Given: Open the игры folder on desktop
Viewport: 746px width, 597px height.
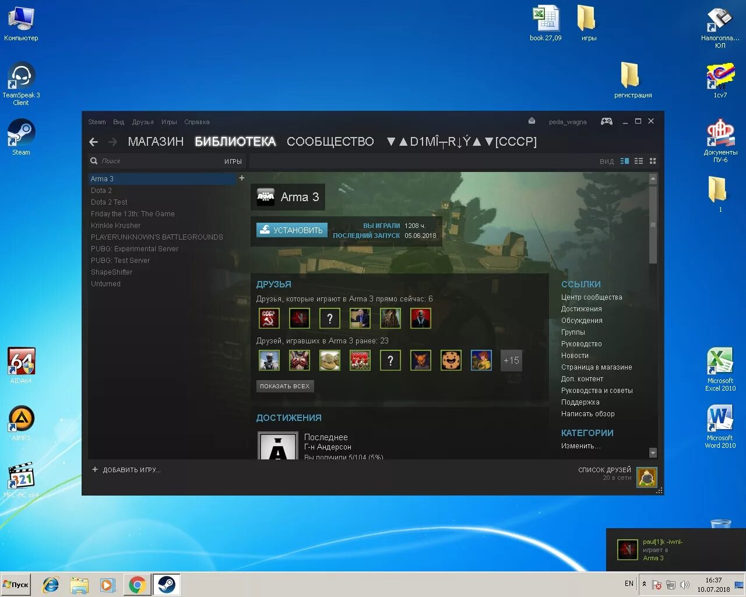Looking at the screenshot, I should pyautogui.click(x=589, y=23).
